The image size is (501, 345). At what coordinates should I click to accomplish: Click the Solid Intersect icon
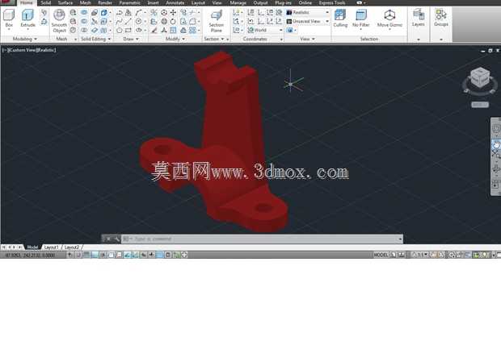84,31
